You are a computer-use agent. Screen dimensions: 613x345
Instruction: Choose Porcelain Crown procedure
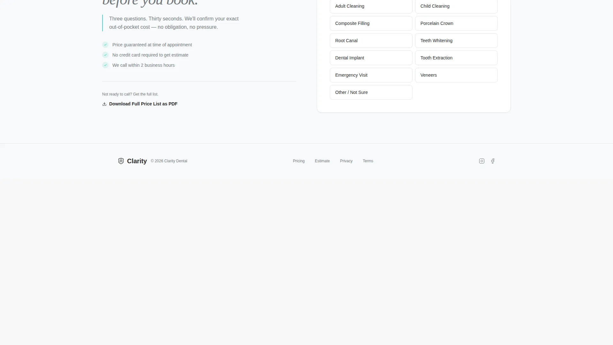tap(456, 23)
